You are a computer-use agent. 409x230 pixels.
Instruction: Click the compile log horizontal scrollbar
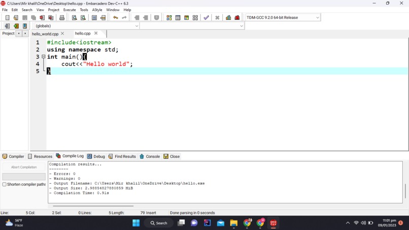click(93, 206)
